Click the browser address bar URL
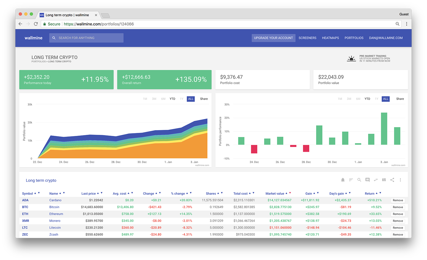 click(x=99, y=24)
